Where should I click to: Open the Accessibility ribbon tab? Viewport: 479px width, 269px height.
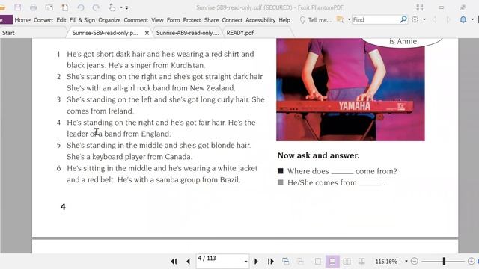[260, 20]
